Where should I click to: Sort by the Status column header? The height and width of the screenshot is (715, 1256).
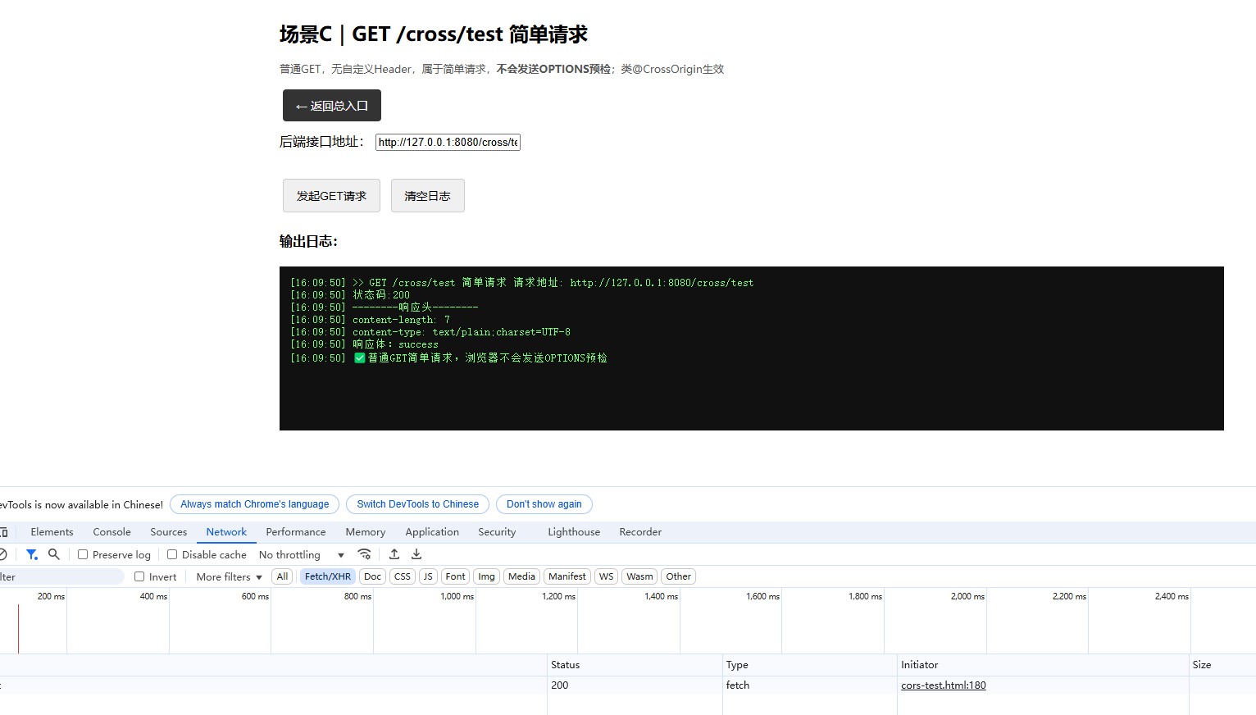[x=635, y=665]
